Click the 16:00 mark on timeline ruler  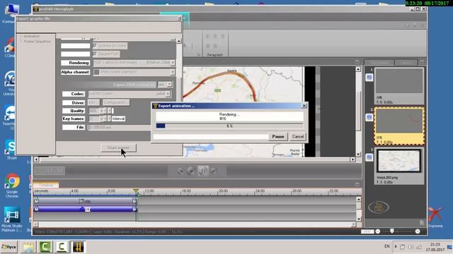pyautogui.click(x=186, y=191)
